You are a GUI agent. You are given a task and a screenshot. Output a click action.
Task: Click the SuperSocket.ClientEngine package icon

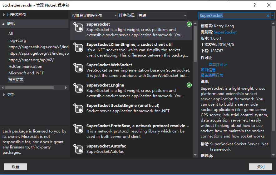(x=78, y=47)
